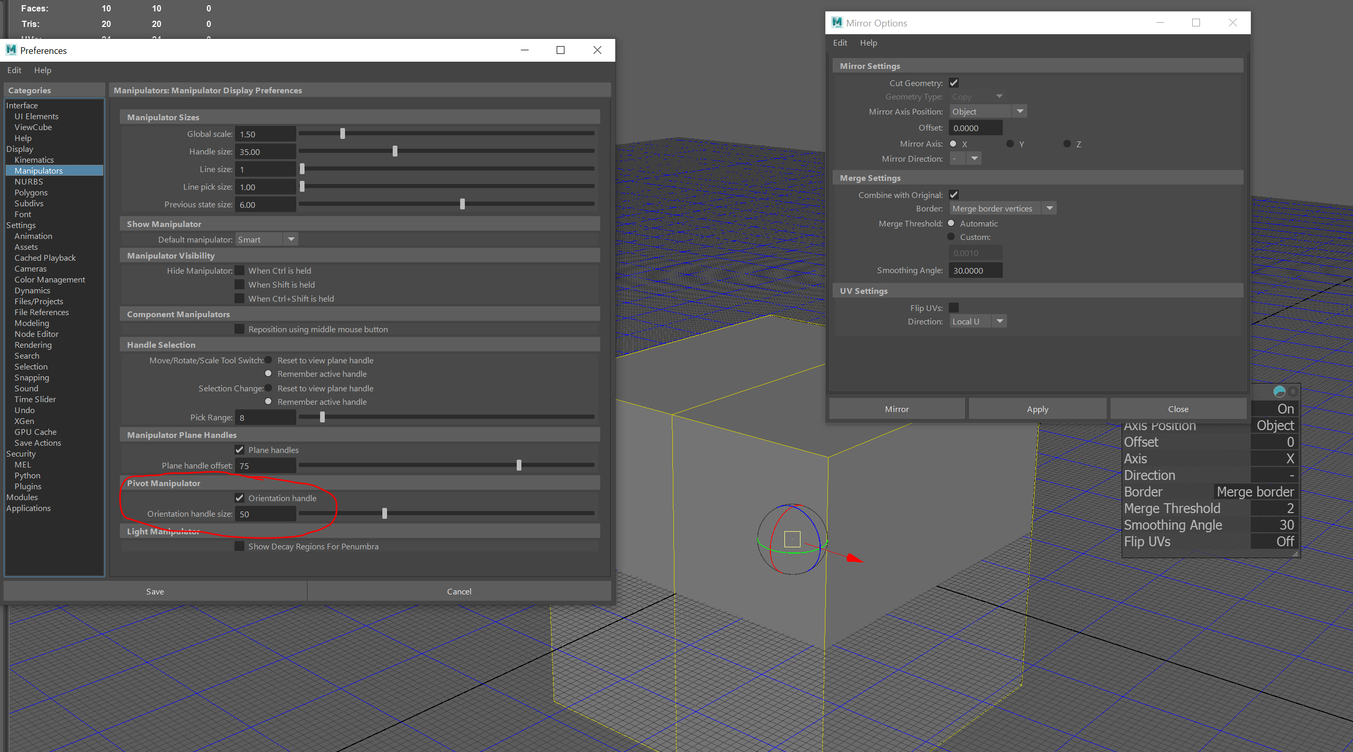1353x752 pixels.
Task: Open the Edit menu in Mirror Options
Action: coord(839,42)
